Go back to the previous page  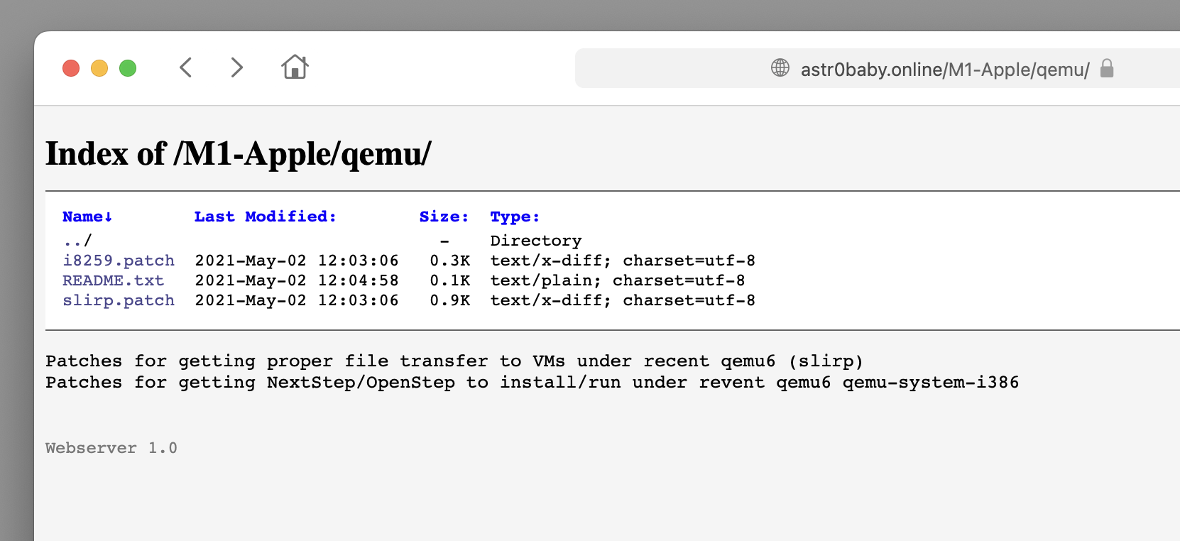(186, 68)
